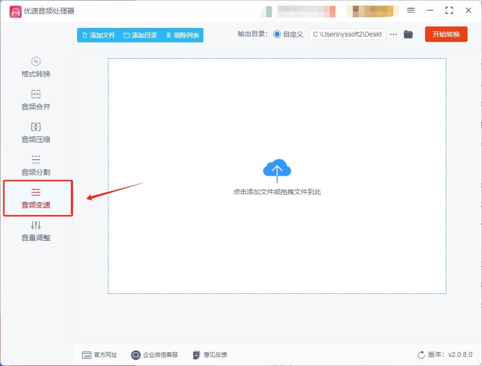The width and height of the screenshot is (482, 366).
Task: Click the output directory path field
Action: click(x=348, y=34)
